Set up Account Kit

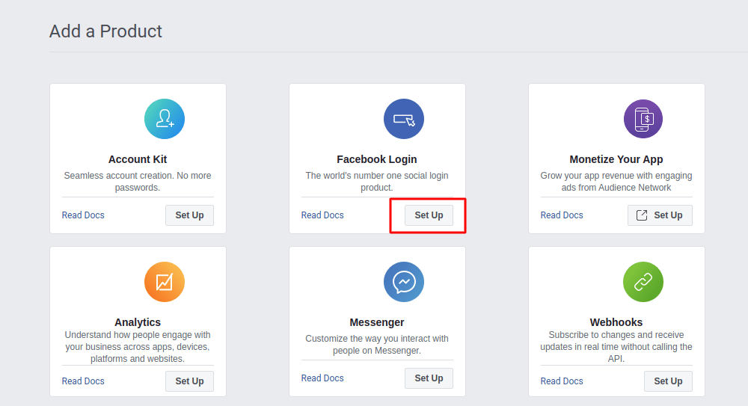(x=189, y=215)
